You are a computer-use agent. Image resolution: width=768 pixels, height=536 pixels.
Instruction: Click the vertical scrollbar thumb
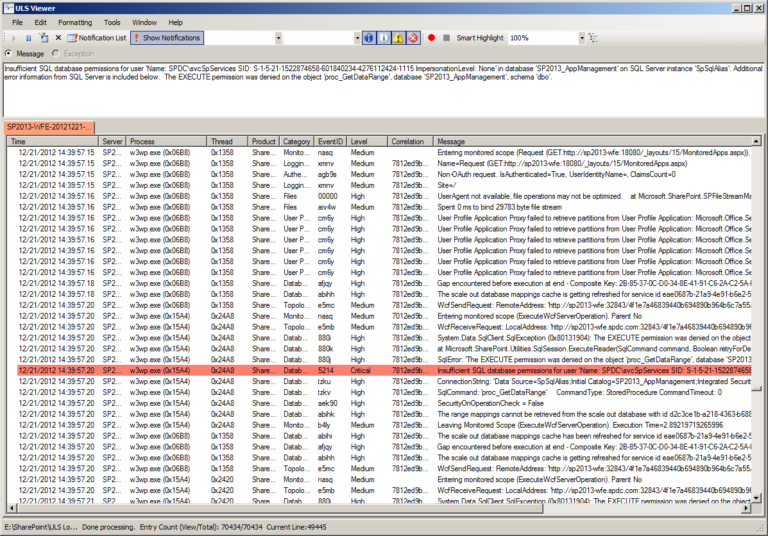[x=756, y=389]
